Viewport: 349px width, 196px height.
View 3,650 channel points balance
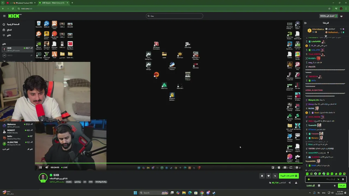click(310, 186)
